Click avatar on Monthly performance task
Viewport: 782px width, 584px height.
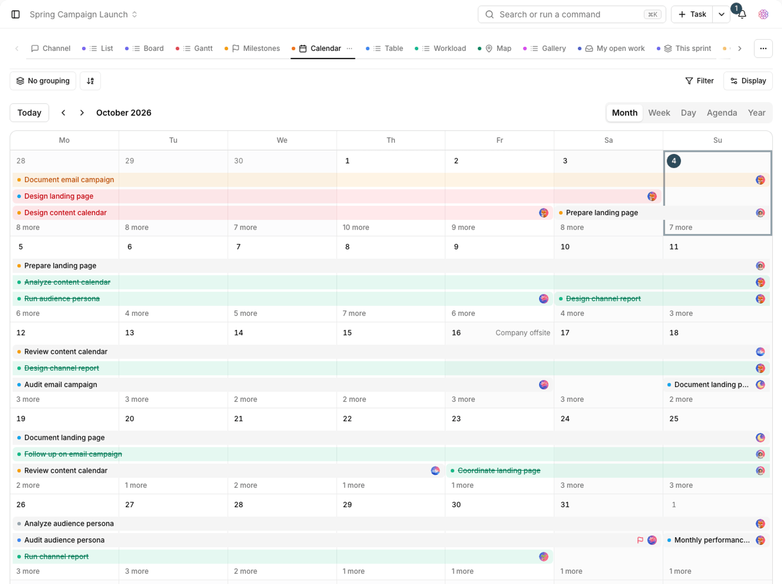tap(760, 540)
